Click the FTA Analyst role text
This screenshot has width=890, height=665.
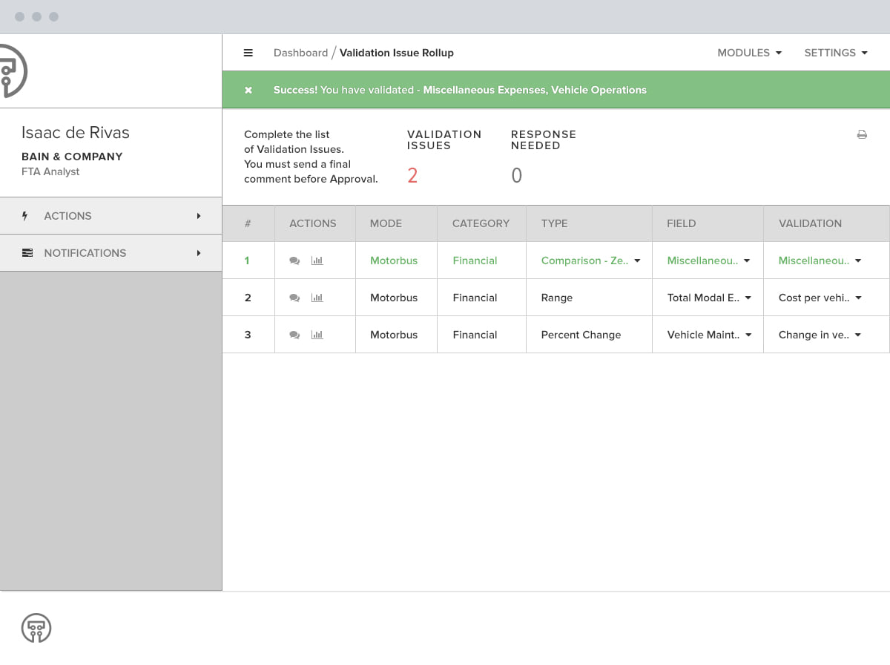click(50, 171)
